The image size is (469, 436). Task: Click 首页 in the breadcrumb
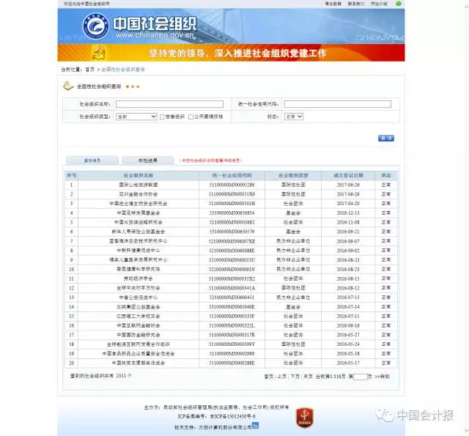click(89, 70)
